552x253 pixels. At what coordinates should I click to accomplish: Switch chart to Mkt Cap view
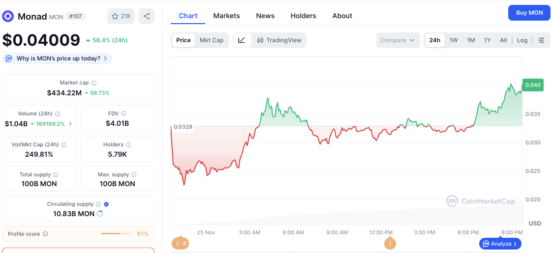point(211,40)
